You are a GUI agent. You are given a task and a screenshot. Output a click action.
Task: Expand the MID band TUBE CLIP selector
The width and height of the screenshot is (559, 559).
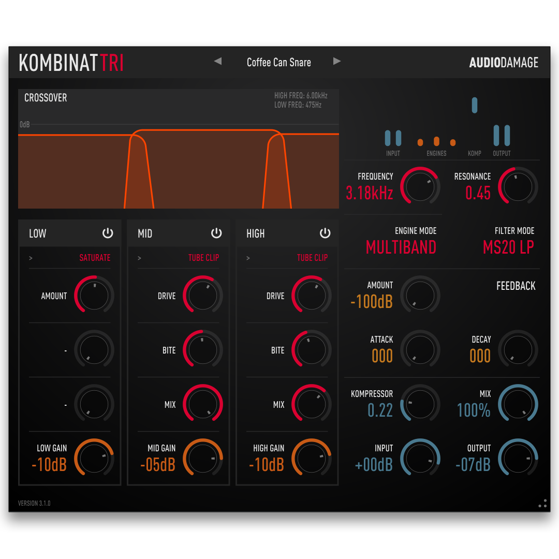pos(203,258)
